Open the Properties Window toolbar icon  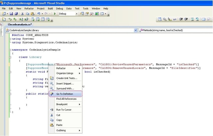pyautogui.click(x=87, y=14)
